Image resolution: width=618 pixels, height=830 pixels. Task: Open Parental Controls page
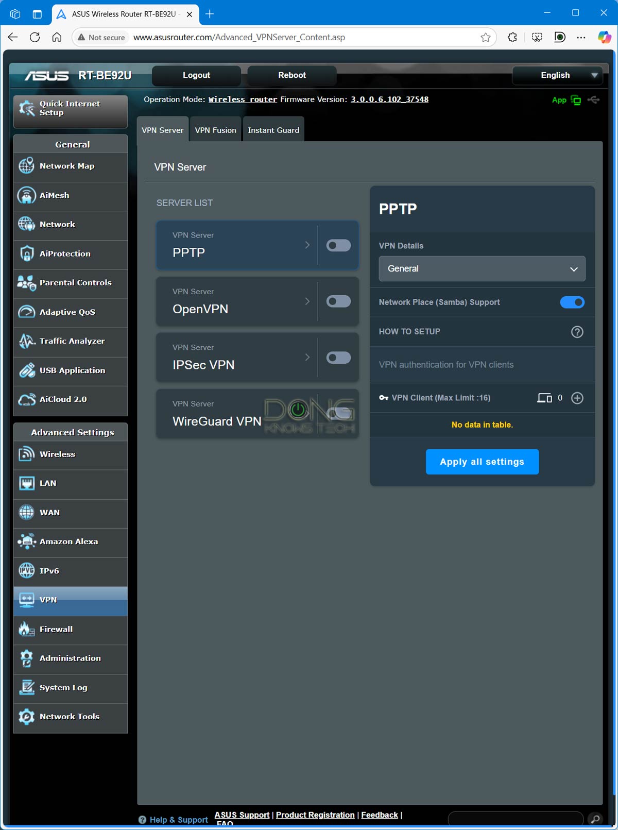(71, 283)
